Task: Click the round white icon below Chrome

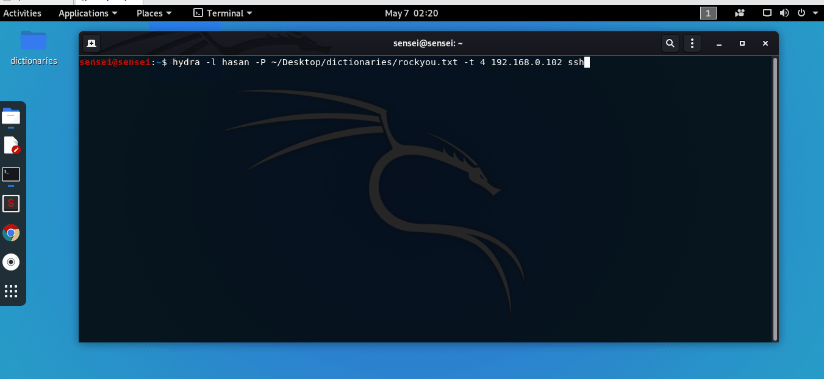Action: [x=11, y=262]
